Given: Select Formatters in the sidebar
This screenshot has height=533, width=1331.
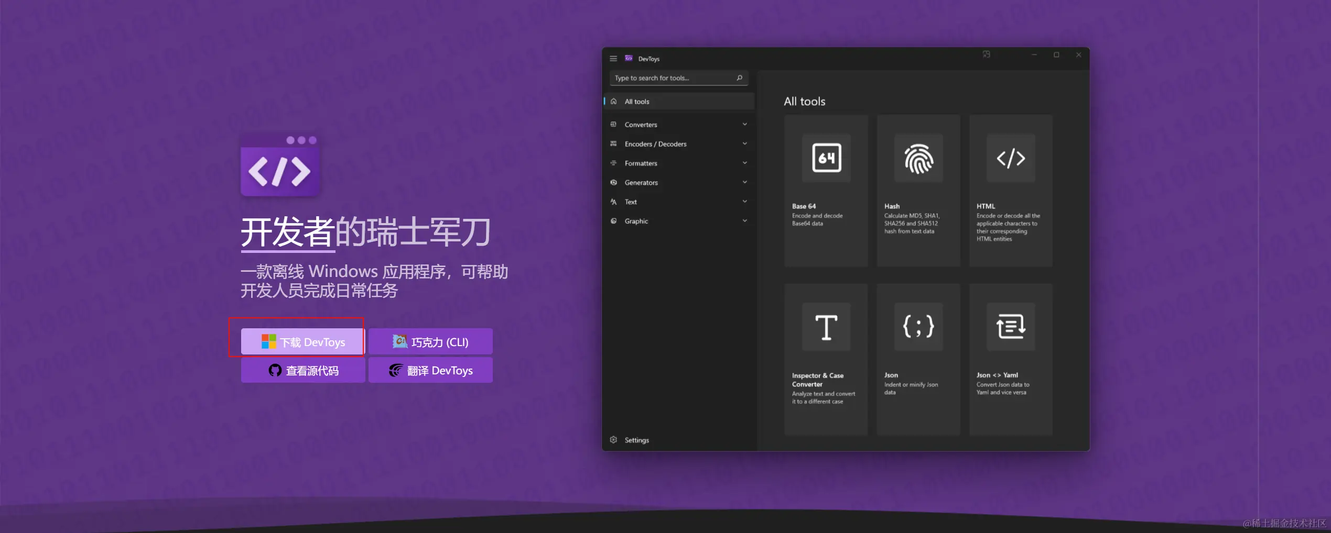Looking at the screenshot, I should (679, 163).
